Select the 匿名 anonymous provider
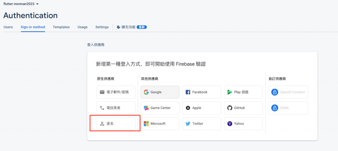 (116, 124)
